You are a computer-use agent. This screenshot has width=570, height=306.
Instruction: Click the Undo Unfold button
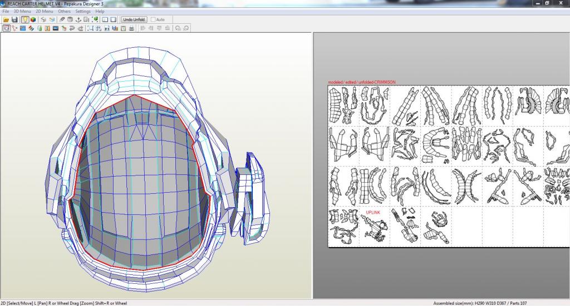[x=134, y=19]
